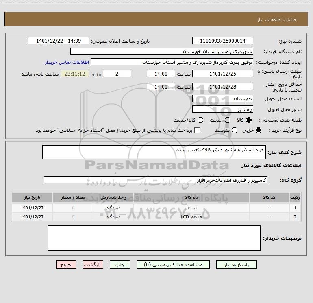This screenshot has width=313, height=303.
Task: Click the remaining days field showing 2
Action: pos(117,74)
